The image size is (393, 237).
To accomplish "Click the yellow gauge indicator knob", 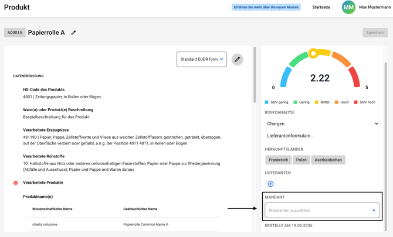I will click(313, 53).
